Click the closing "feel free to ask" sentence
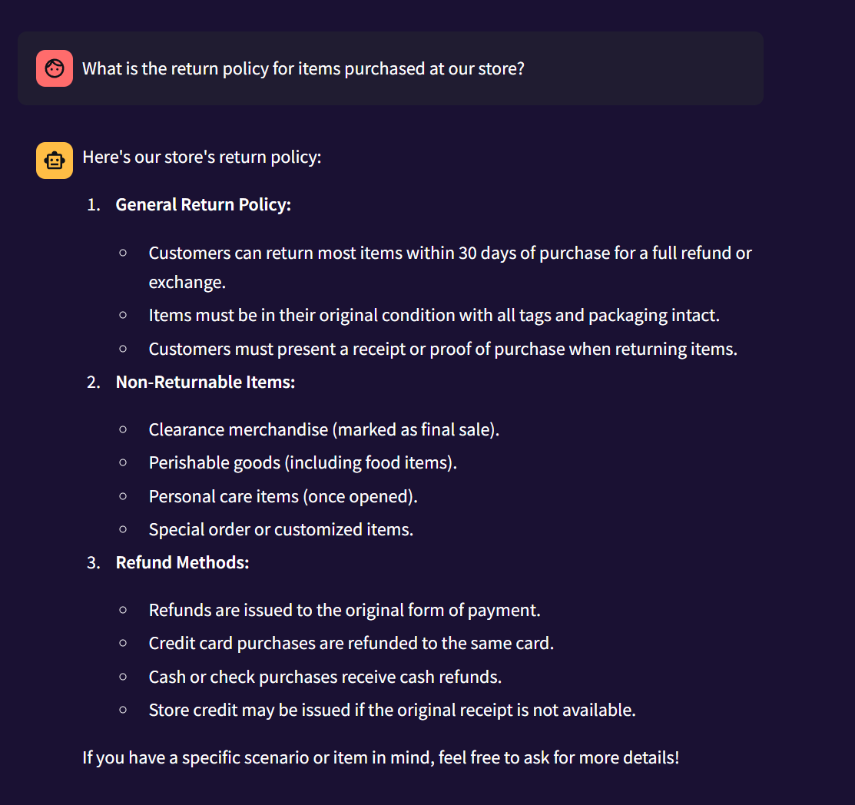The image size is (855, 805). coord(380,757)
